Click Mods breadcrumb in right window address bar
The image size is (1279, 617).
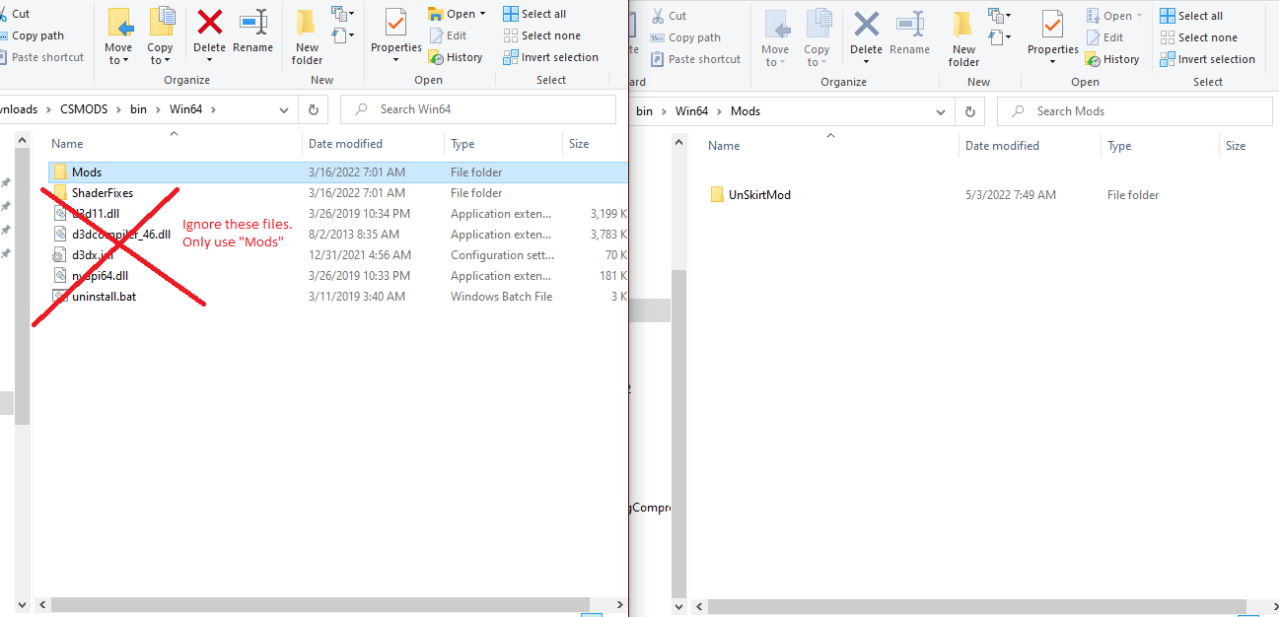[x=746, y=111]
